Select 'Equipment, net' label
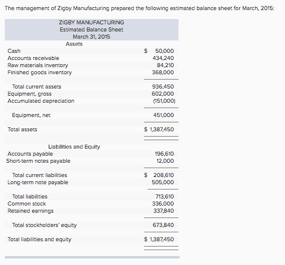Viewport: 285px width, 265px height. (31, 115)
